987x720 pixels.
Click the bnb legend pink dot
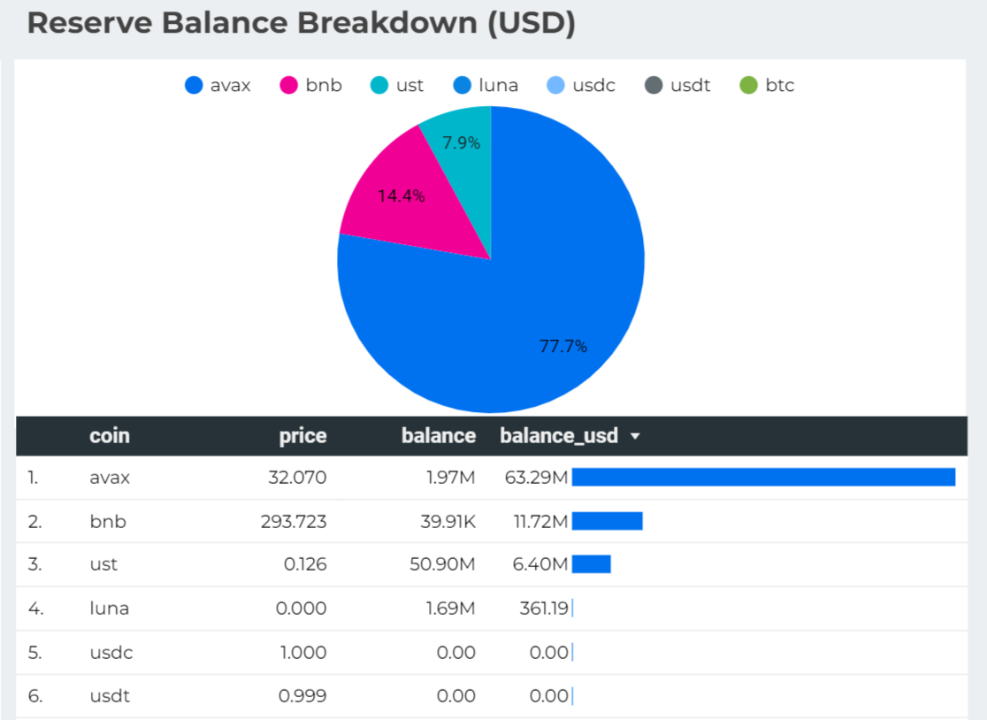point(289,86)
